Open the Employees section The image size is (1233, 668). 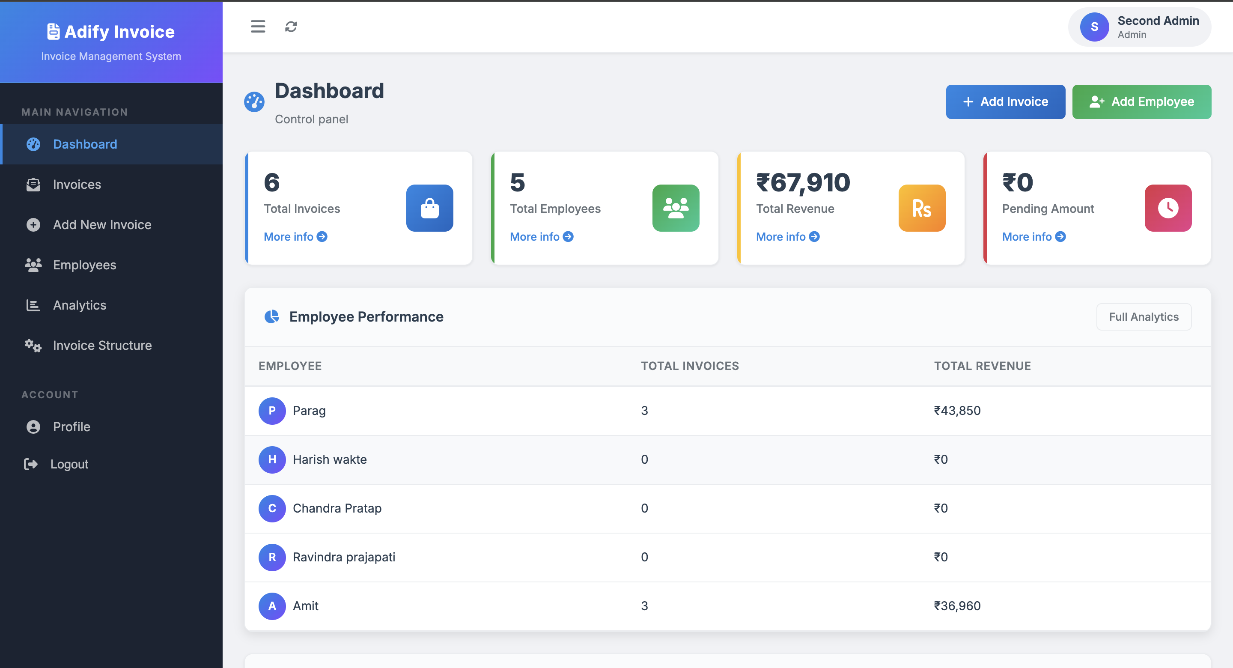84,265
